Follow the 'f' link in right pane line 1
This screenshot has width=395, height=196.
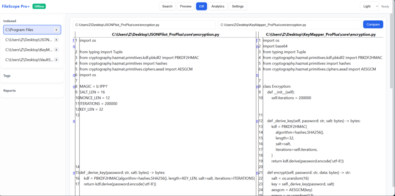coord(257,40)
